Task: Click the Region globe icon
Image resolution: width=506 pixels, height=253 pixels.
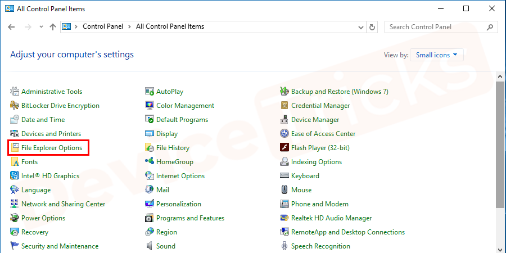Action: 150,232
